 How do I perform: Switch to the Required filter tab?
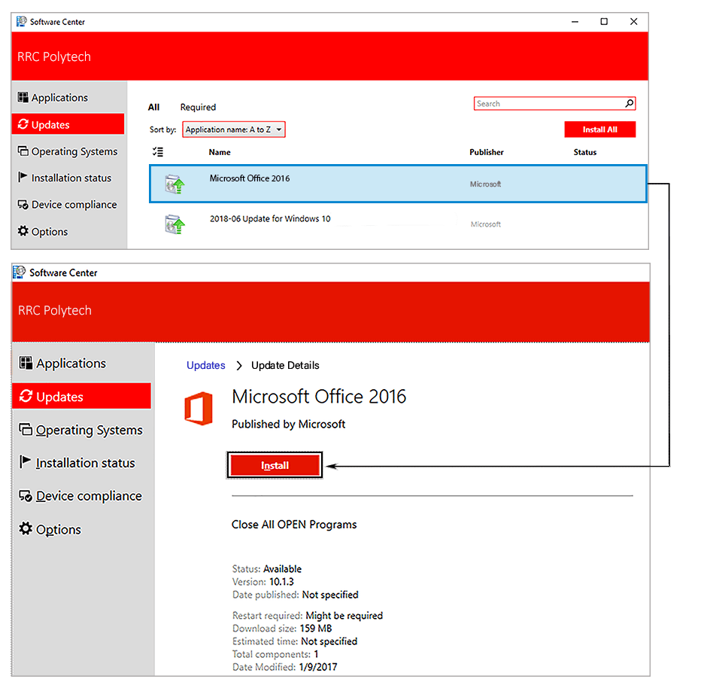click(x=198, y=107)
